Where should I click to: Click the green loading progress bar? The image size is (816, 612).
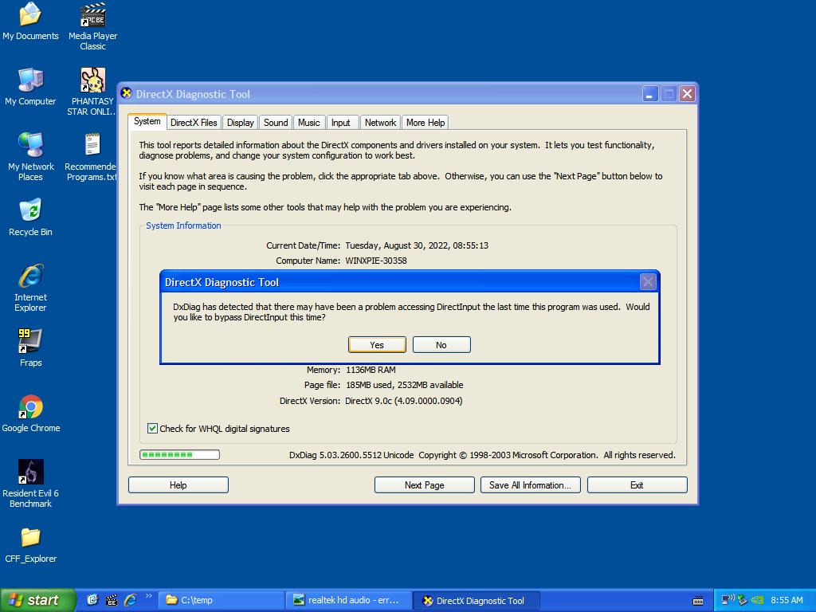(x=179, y=455)
